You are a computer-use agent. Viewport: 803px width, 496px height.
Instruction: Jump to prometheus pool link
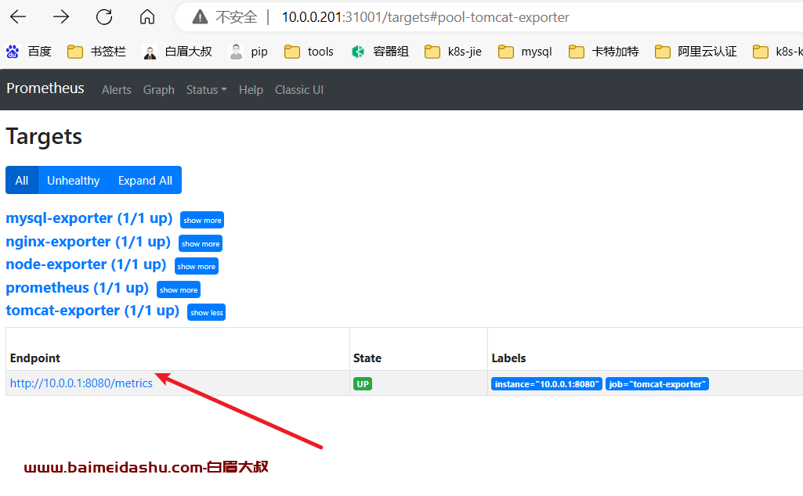tap(77, 288)
